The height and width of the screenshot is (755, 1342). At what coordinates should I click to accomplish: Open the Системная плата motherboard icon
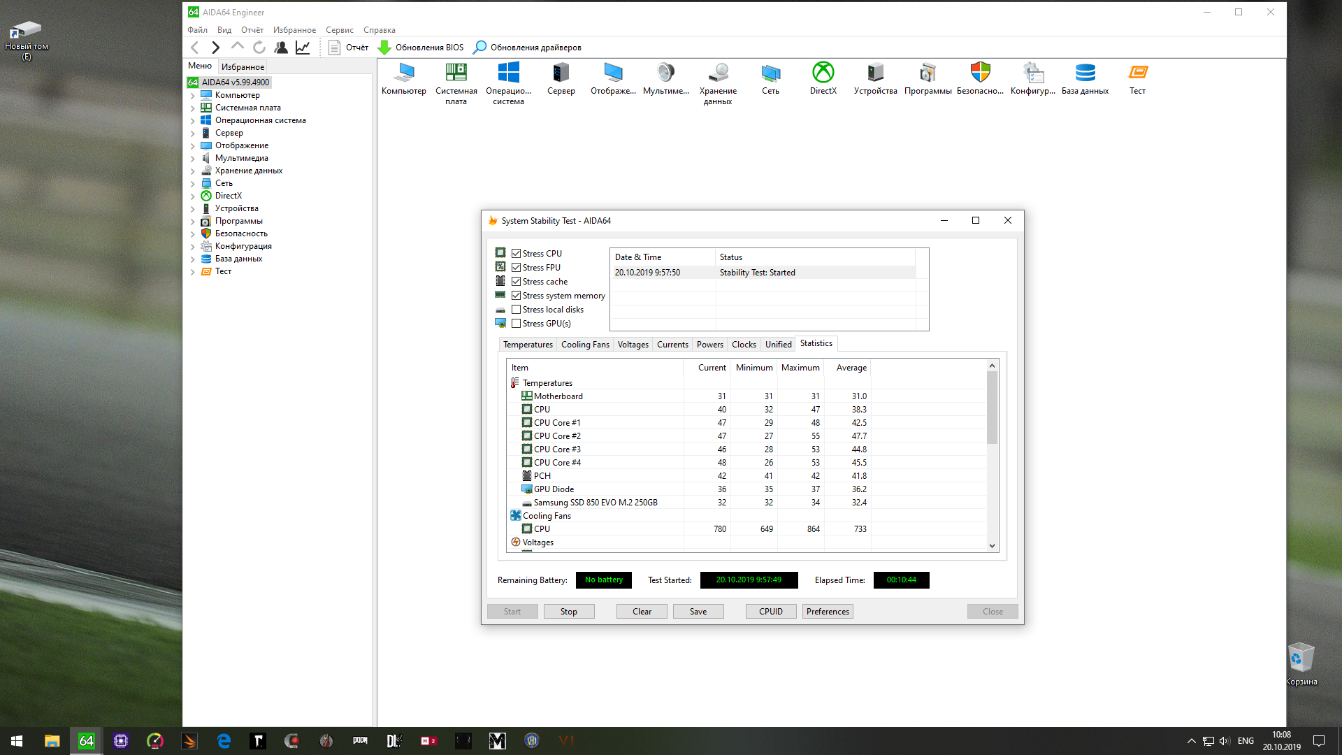coord(456,73)
